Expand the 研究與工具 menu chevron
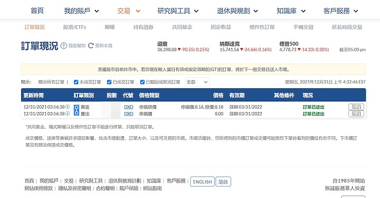 coord(196,11)
